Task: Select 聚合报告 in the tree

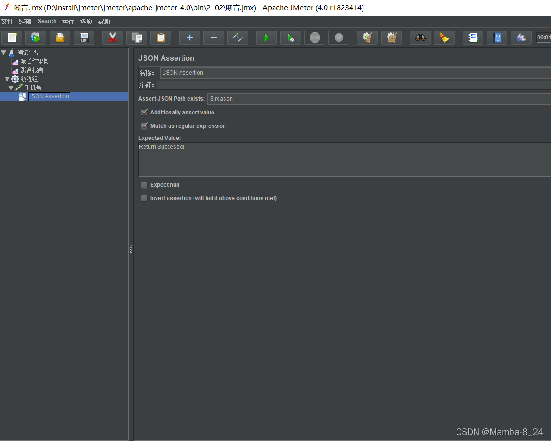Action: point(32,70)
